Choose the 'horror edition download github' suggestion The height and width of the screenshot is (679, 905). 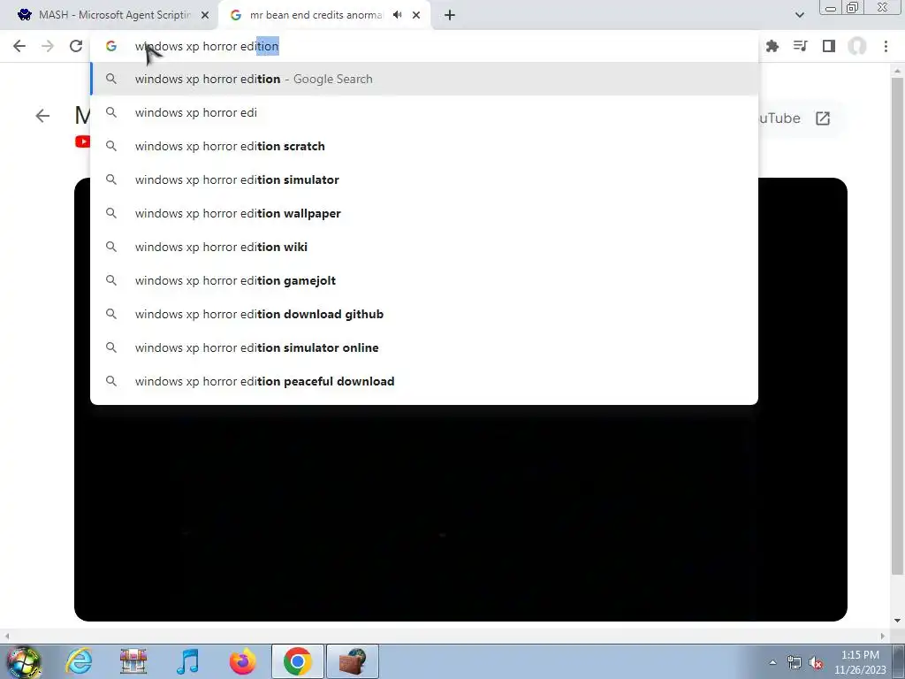coord(424,314)
